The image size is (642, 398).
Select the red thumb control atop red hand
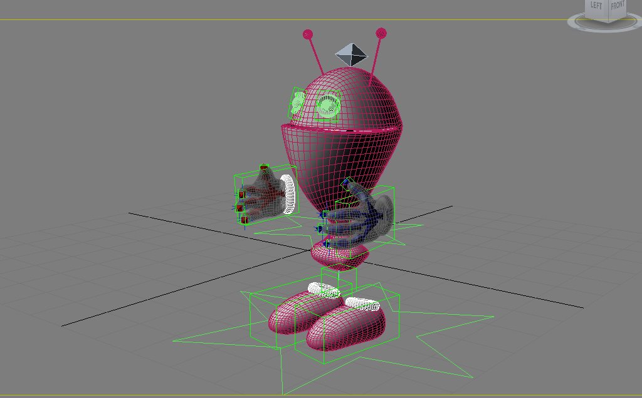click(x=264, y=166)
